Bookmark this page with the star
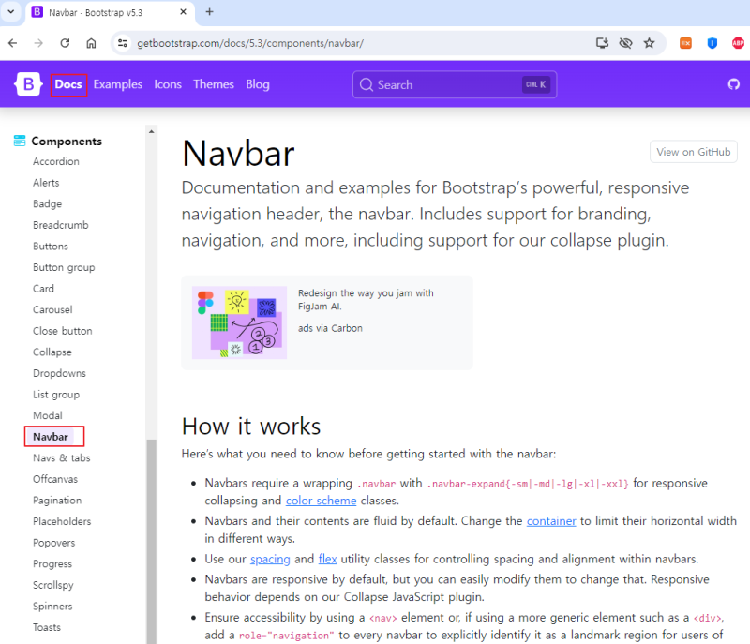Screen dimensions: 750x644 point(649,43)
